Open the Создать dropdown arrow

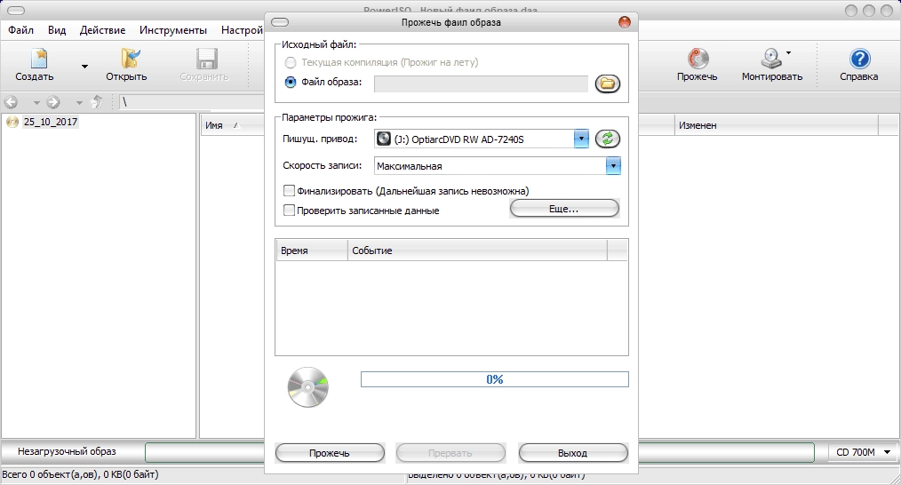(84, 67)
